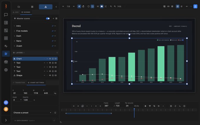Open the settings gear in the sidebar
The image size is (200, 125).
[x=6, y=70]
